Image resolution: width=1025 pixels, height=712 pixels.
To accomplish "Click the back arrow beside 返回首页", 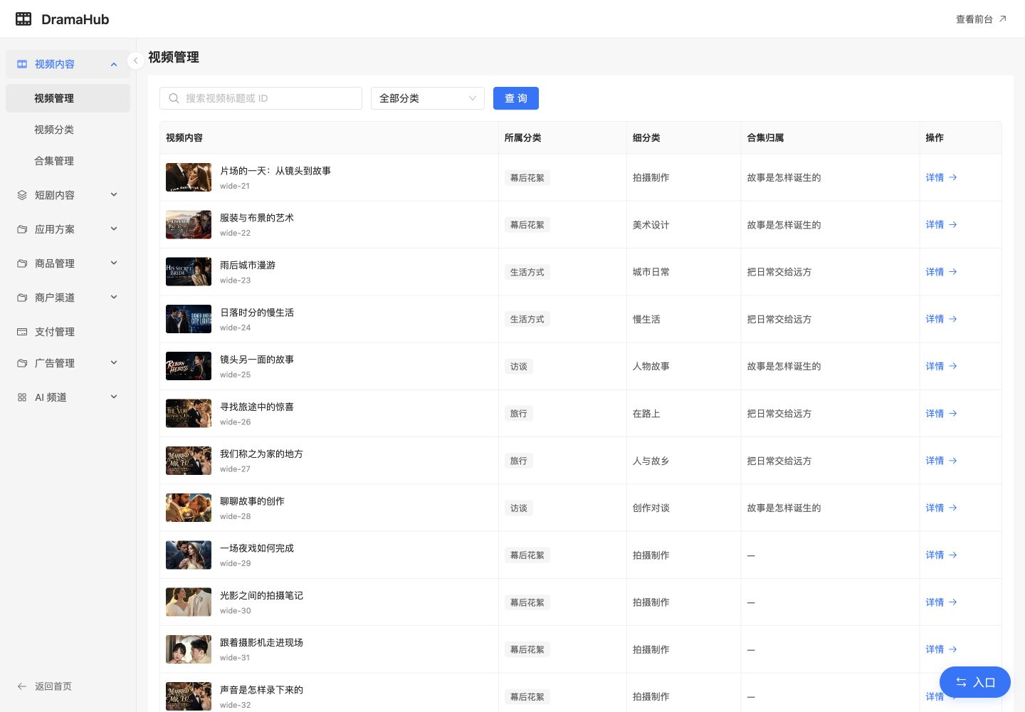I will coord(22,686).
